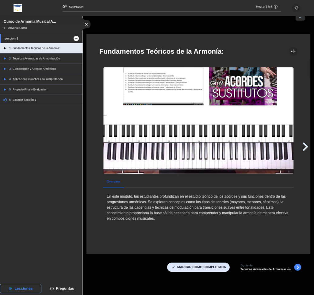
Task: Switch to the Lecciones tab
Action: (x=21, y=288)
